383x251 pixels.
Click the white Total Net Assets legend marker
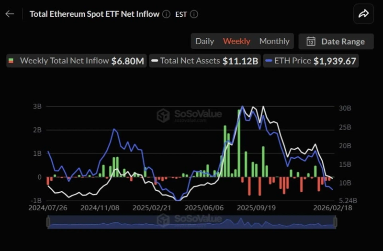[154, 61]
